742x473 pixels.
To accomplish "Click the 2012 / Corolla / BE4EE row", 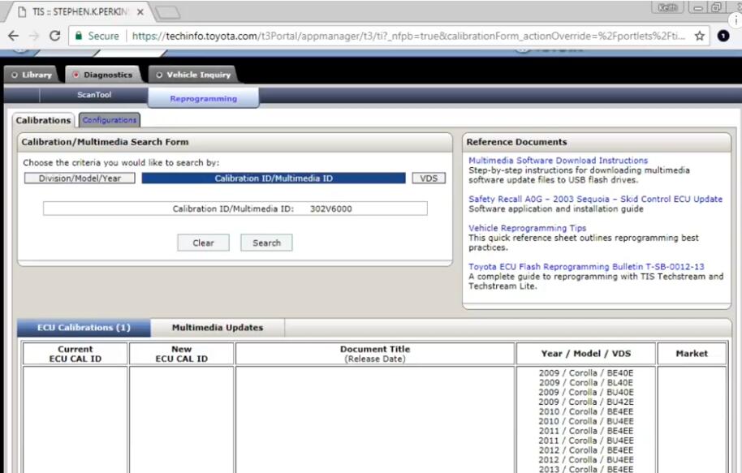I will [586, 450].
